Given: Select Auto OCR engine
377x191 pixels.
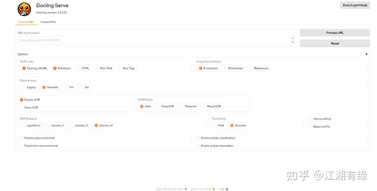Looking at the screenshot, I should pyautogui.click(x=142, y=106).
